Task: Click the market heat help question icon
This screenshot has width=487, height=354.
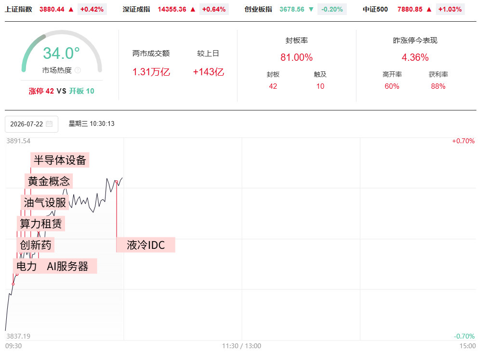Action: click(x=78, y=70)
